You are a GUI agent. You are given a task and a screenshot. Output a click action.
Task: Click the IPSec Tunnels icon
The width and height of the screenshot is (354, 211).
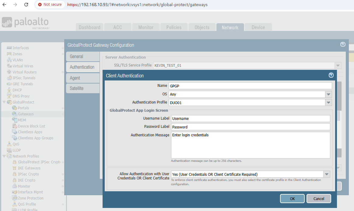9,78
